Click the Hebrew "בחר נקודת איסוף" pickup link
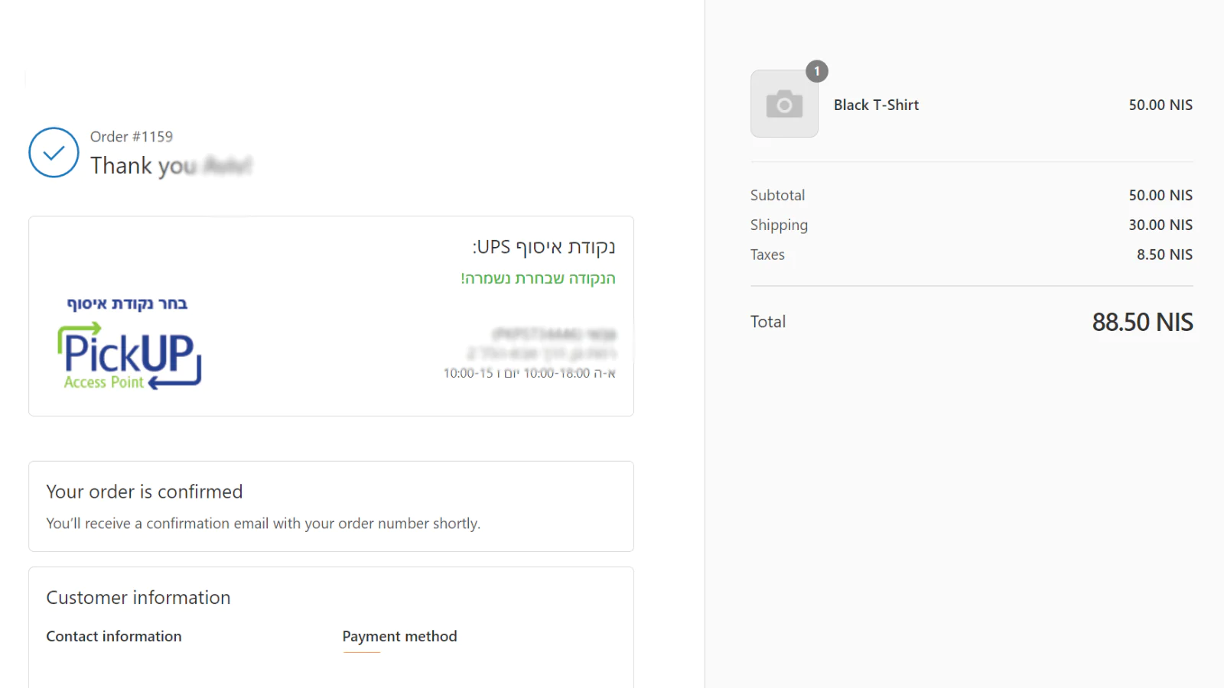 pos(127,303)
